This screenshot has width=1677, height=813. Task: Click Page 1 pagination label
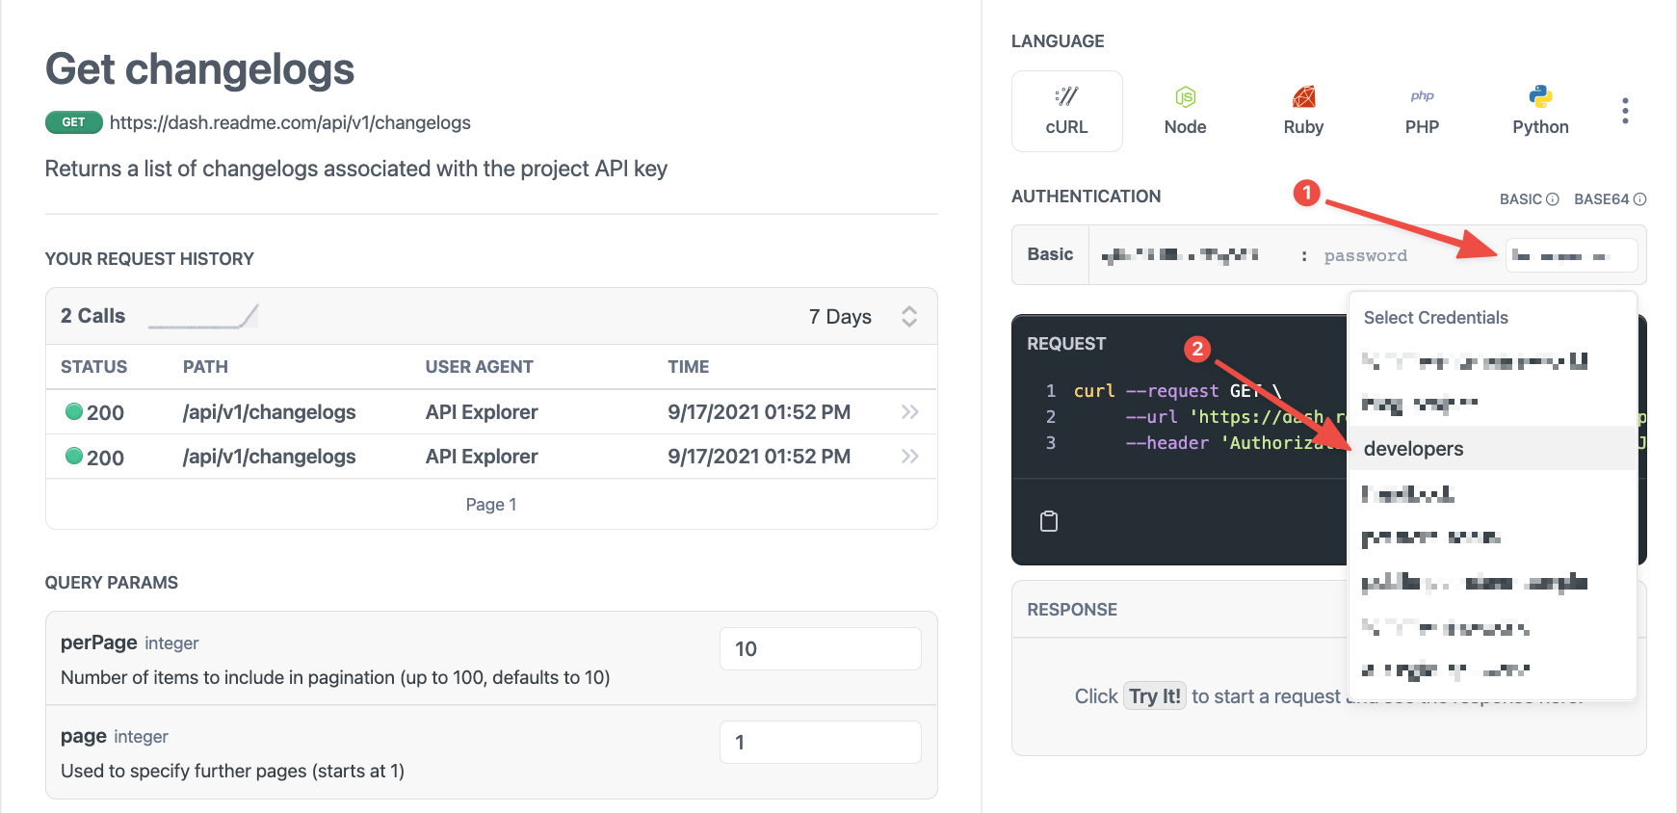491,505
